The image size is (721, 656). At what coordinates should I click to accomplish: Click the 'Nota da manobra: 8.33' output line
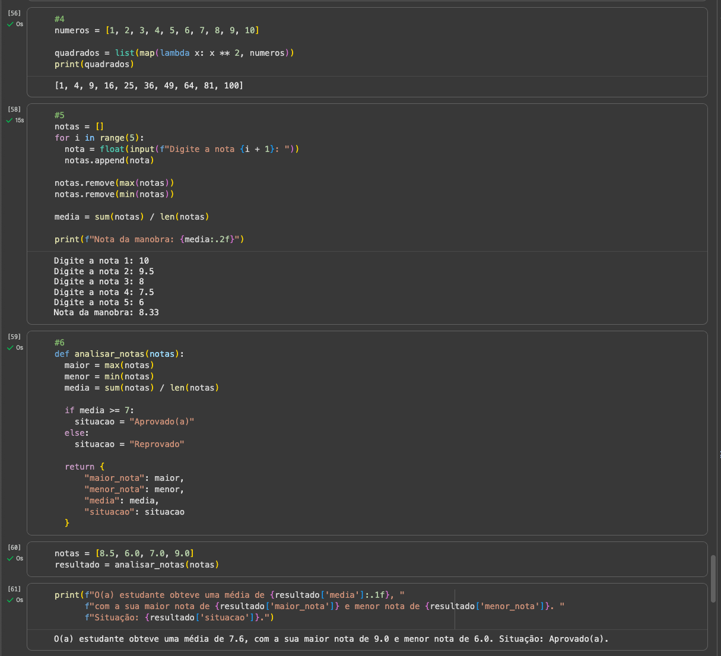tap(106, 312)
